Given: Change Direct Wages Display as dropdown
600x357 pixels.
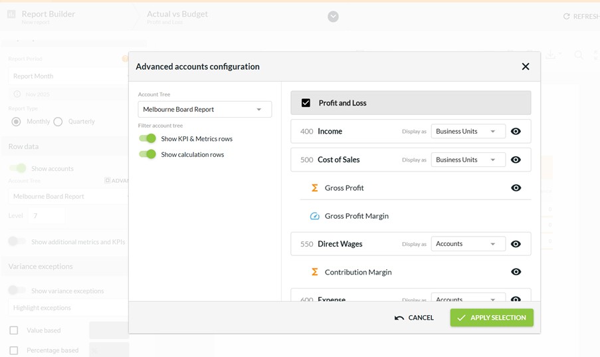Looking at the screenshot, I should pos(468,244).
